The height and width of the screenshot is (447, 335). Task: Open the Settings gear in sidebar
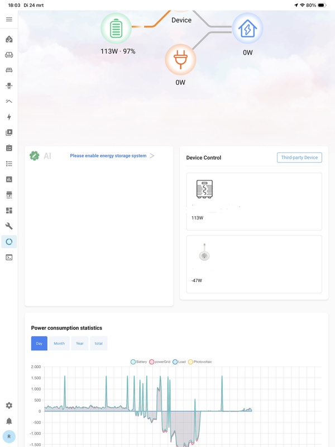pos(9,406)
